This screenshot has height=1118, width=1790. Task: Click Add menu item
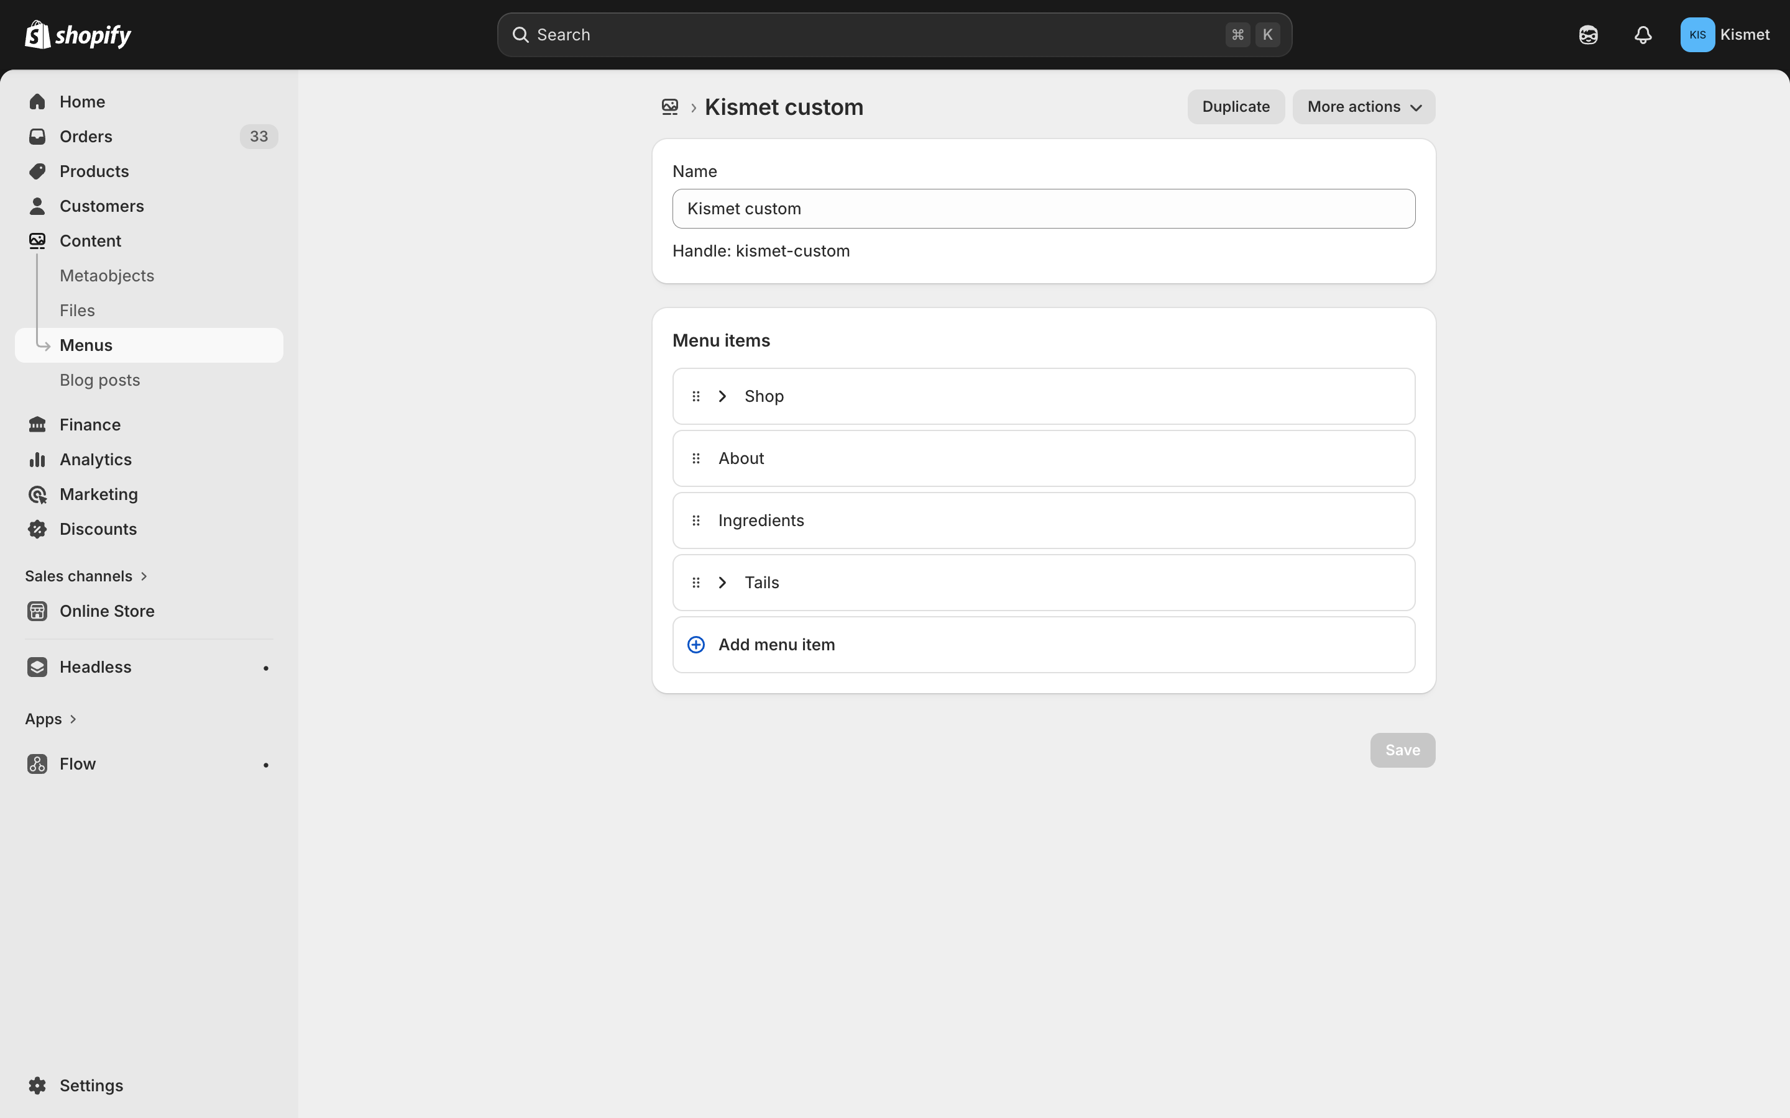[777, 644]
